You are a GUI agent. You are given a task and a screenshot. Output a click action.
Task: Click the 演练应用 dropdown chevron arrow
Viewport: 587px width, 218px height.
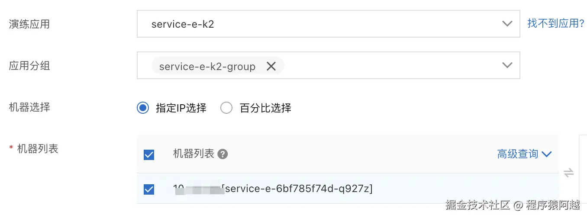tap(507, 24)
